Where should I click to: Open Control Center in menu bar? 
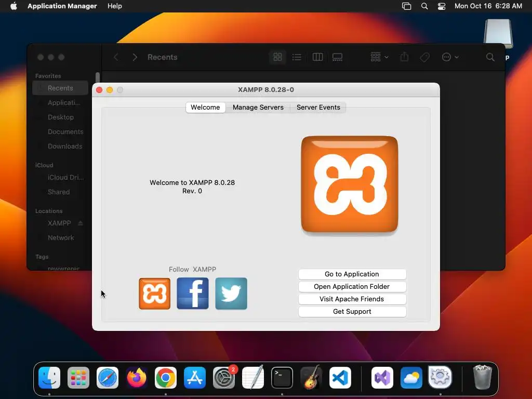coord(442,6)
